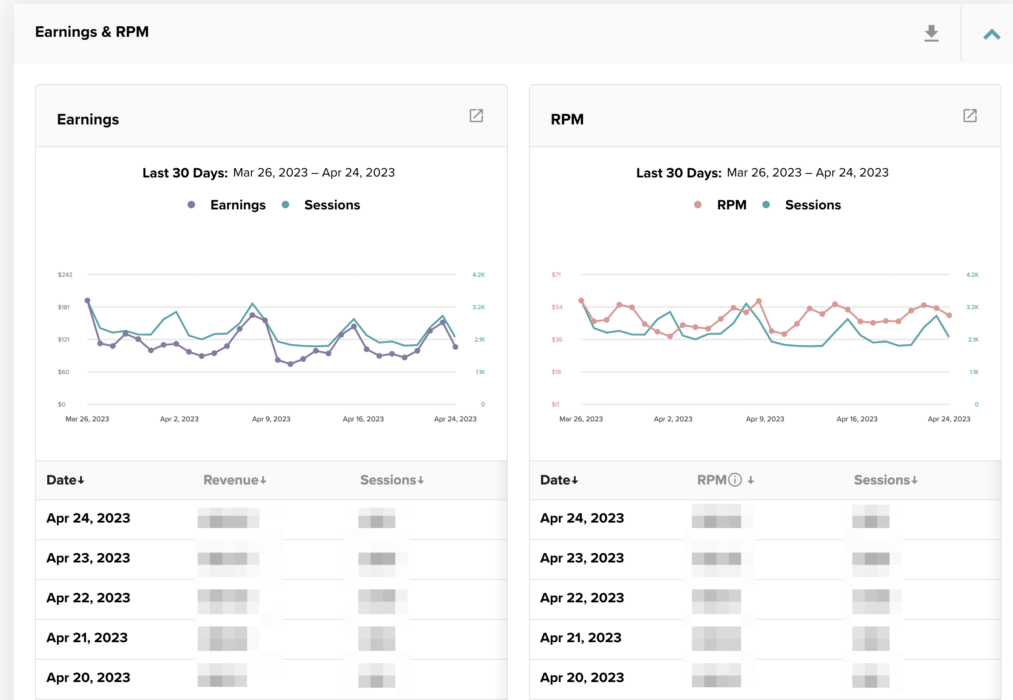Select Apr 21, 2023 row in RPM table
1013x700 pixels.
(765, 639)
